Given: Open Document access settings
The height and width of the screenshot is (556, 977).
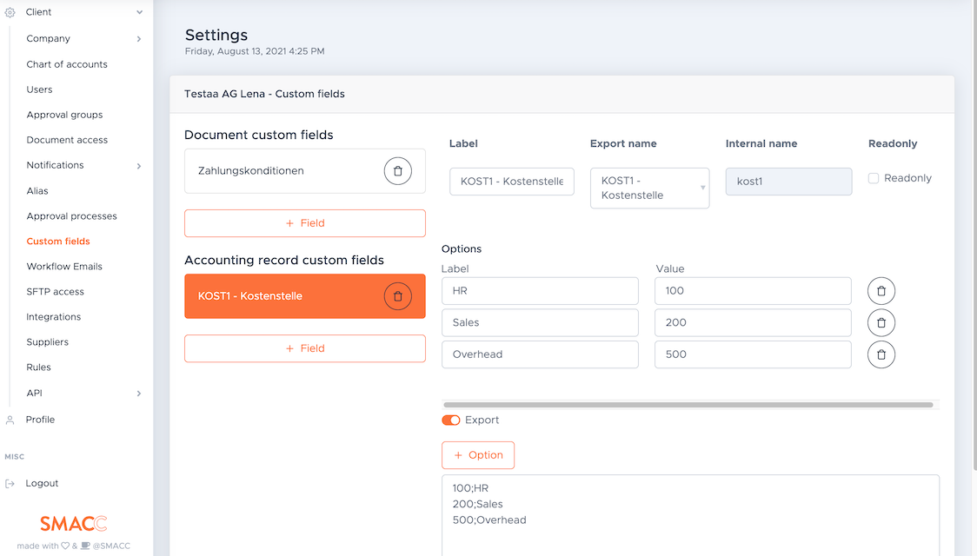Looking at the screenshot, I should 67,140.
